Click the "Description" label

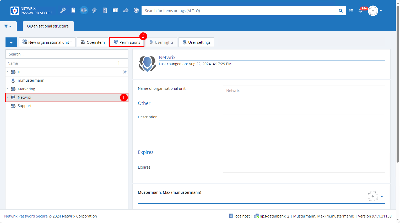pos(148,117)
